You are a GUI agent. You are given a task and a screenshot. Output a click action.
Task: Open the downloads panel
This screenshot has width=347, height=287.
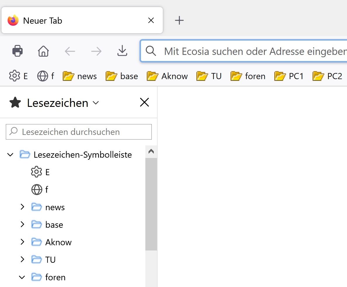122,51
